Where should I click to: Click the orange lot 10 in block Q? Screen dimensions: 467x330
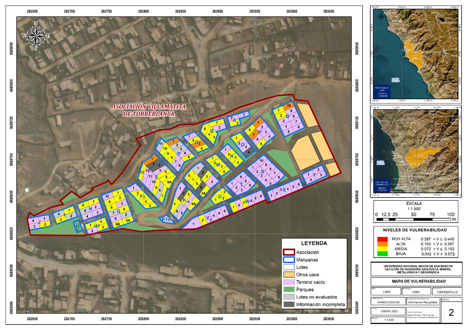(288, 106)
